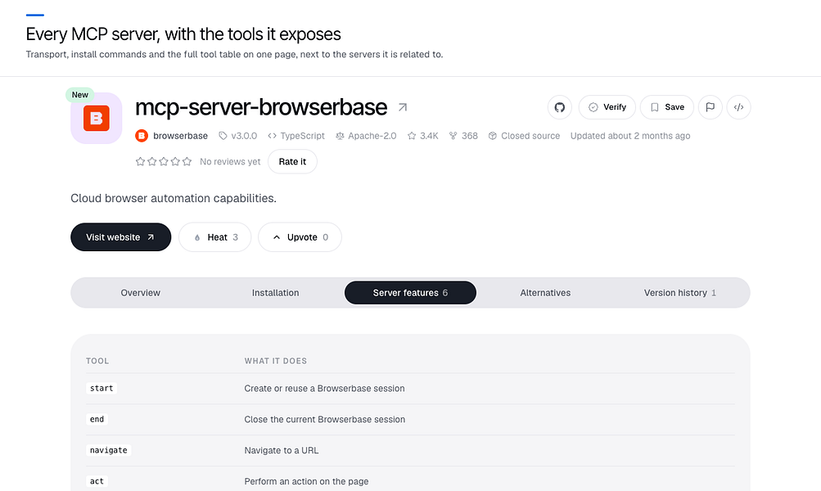Click 'Close the current Browserbase session' text

pyautogui.click(x=325, y=419)
